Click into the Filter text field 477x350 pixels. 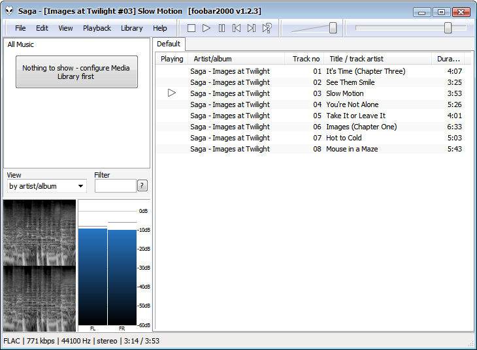[115, 186]
